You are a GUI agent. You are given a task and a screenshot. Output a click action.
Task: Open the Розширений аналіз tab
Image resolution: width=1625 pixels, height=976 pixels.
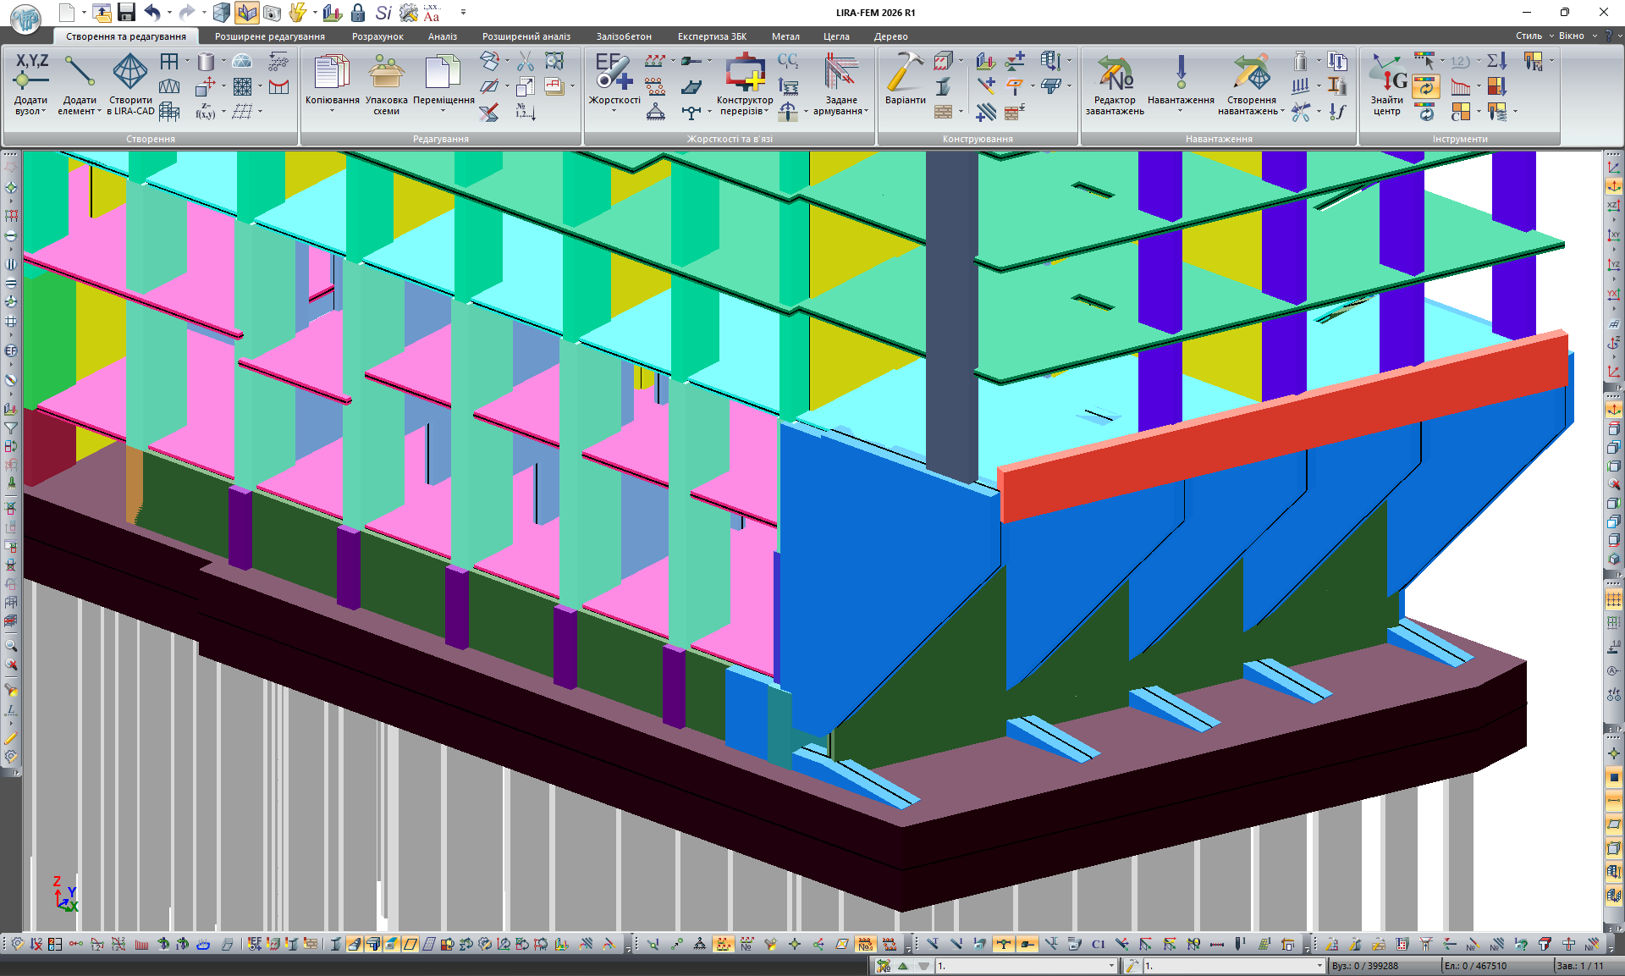click(x=526, y=36)
